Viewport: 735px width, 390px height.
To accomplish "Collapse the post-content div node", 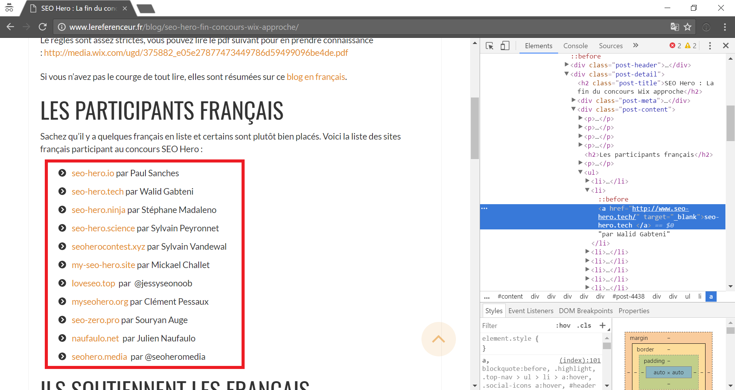I will [573, 109].
